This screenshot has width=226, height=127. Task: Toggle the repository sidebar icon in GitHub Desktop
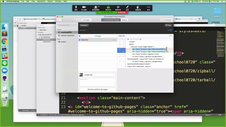(76, 20)
